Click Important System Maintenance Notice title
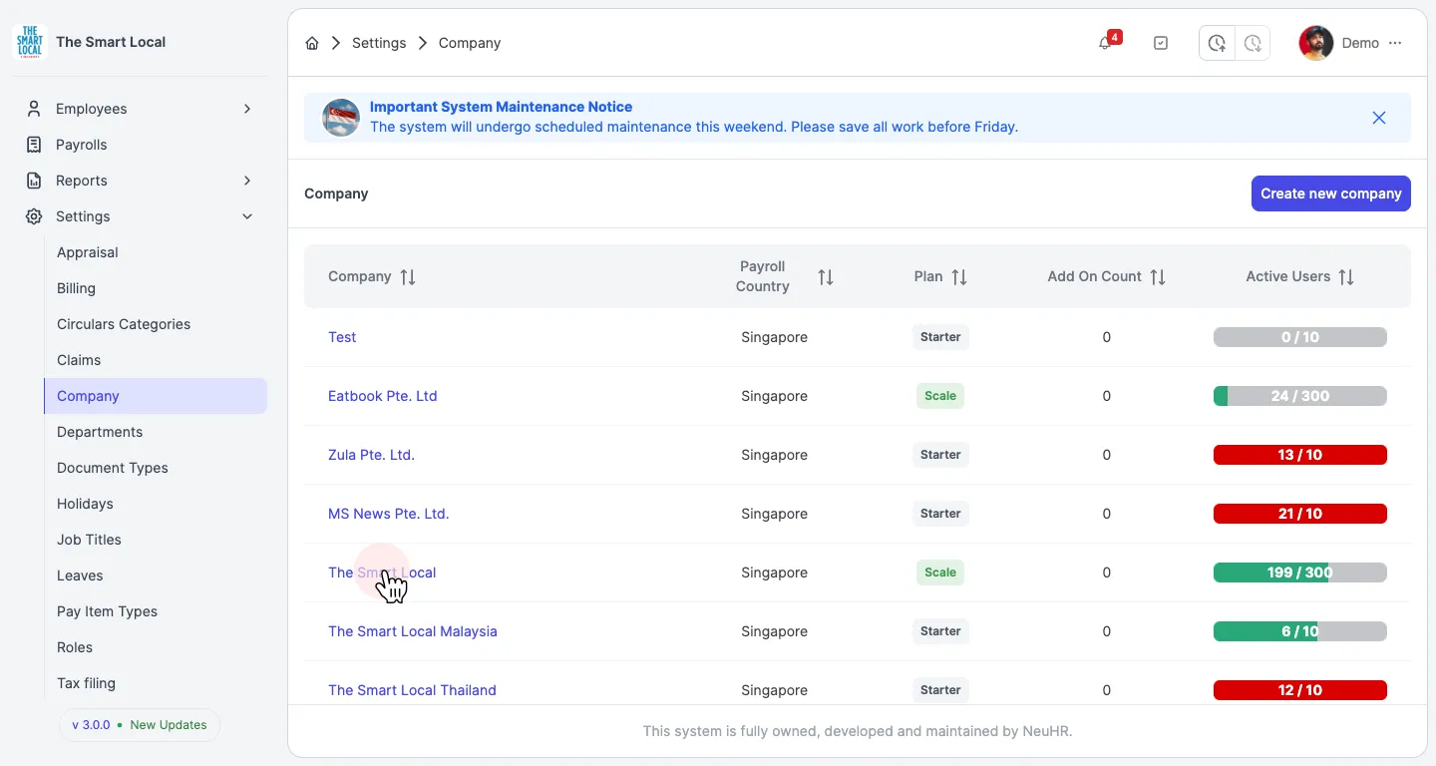 (x=502, y=107)
